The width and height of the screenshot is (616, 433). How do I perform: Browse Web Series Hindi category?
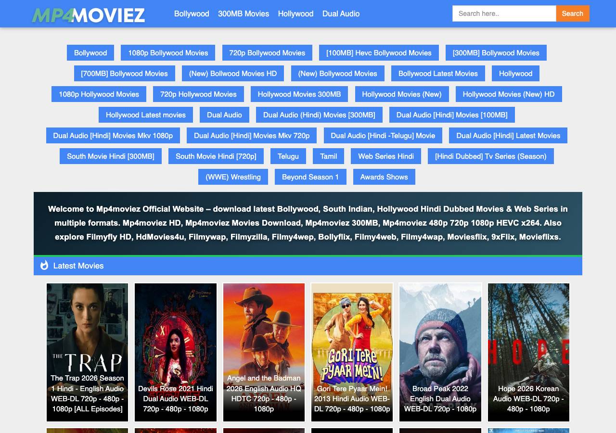tap(386, 156)
